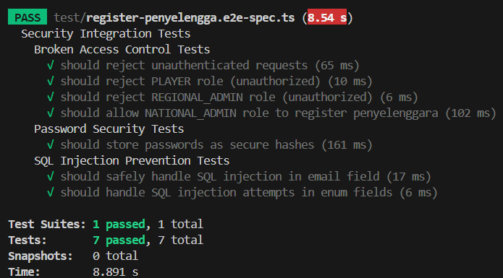Select the Password Security Tests group

point(109,129)
